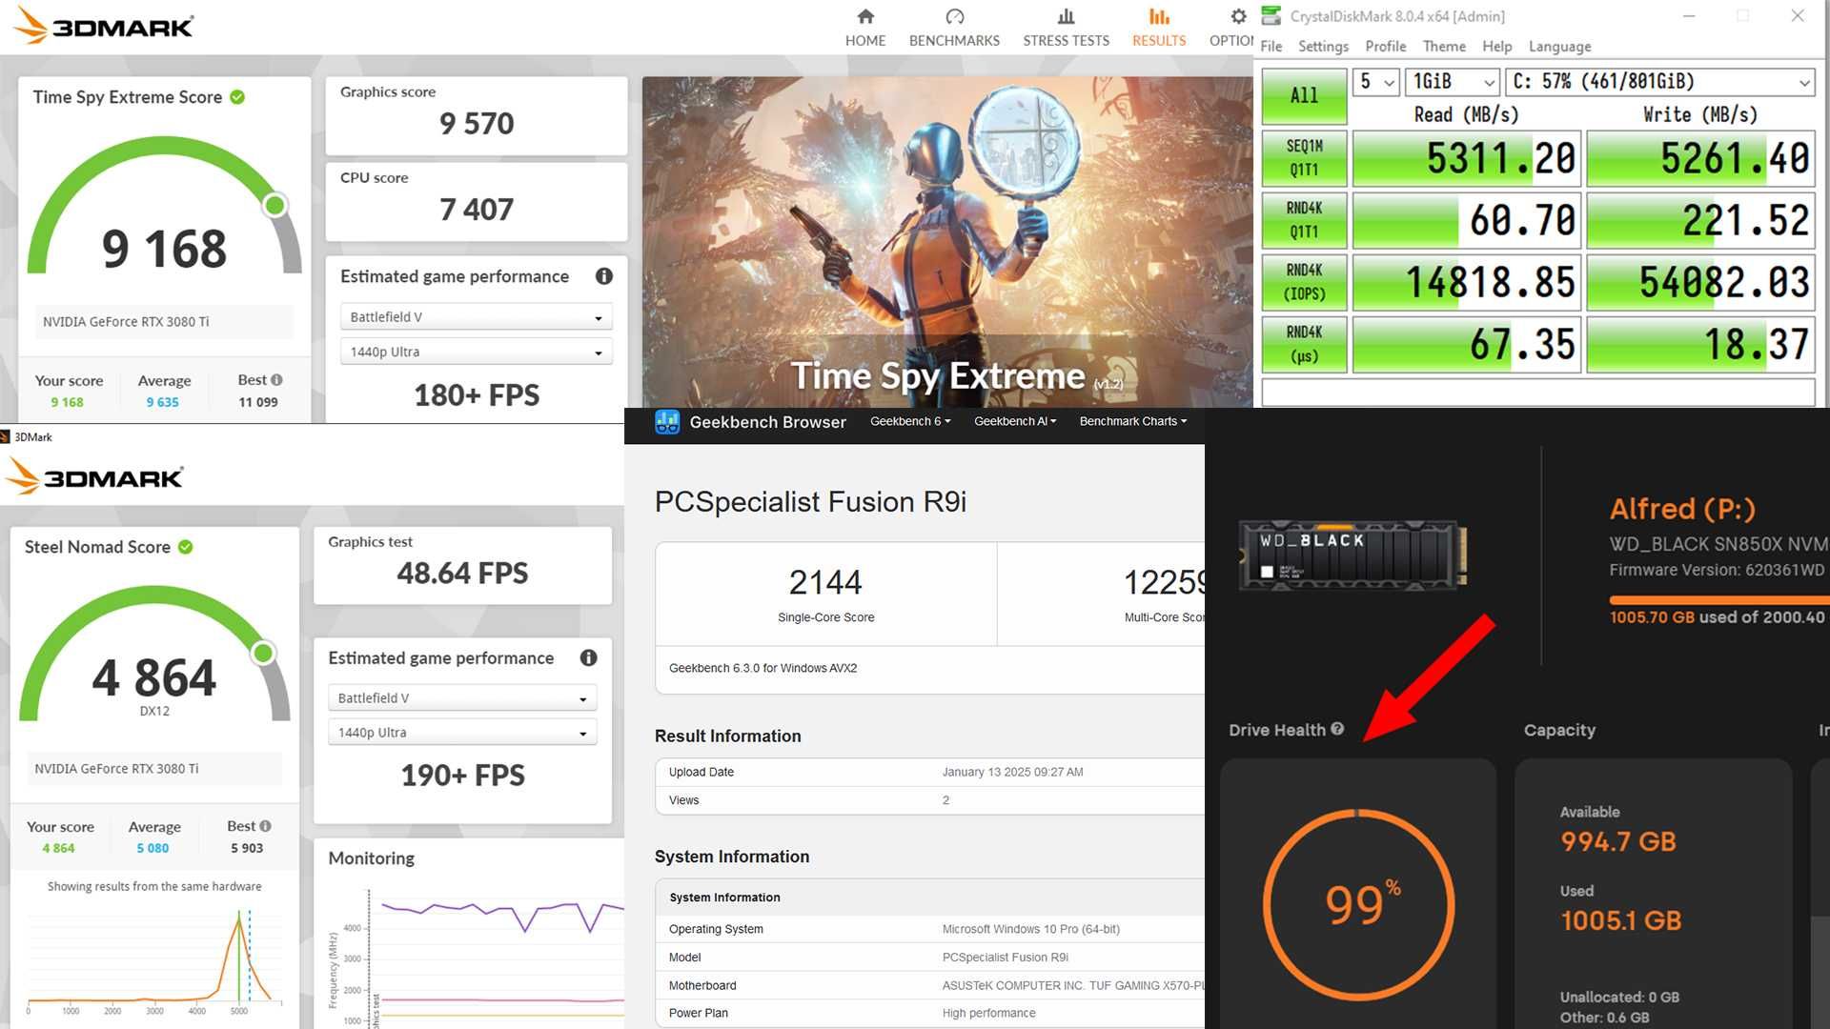Open CrystalDiskMark File menu

click(x=1271, y=46)
